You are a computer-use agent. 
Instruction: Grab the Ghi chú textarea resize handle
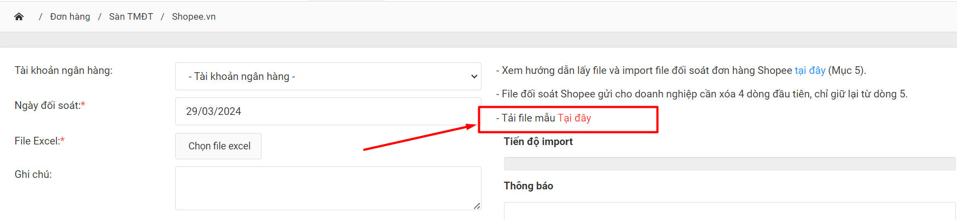[477, 206]
